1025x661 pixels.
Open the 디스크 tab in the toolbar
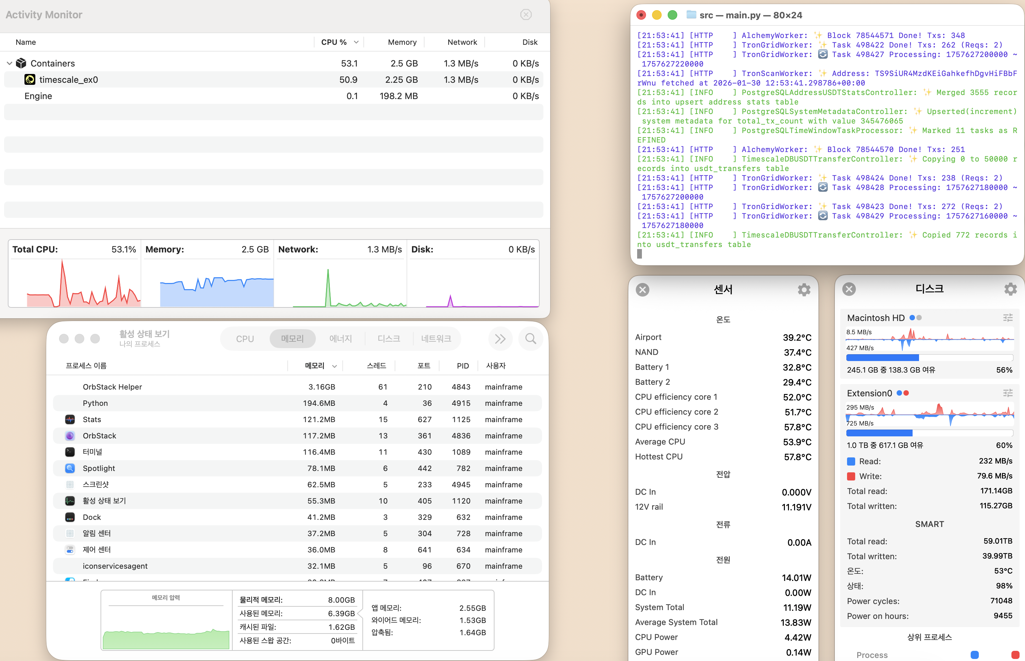pos(388,339)
